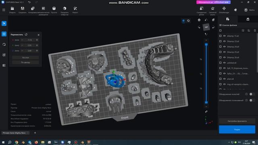Check the alien.stl checkbox

pos(221,79)
